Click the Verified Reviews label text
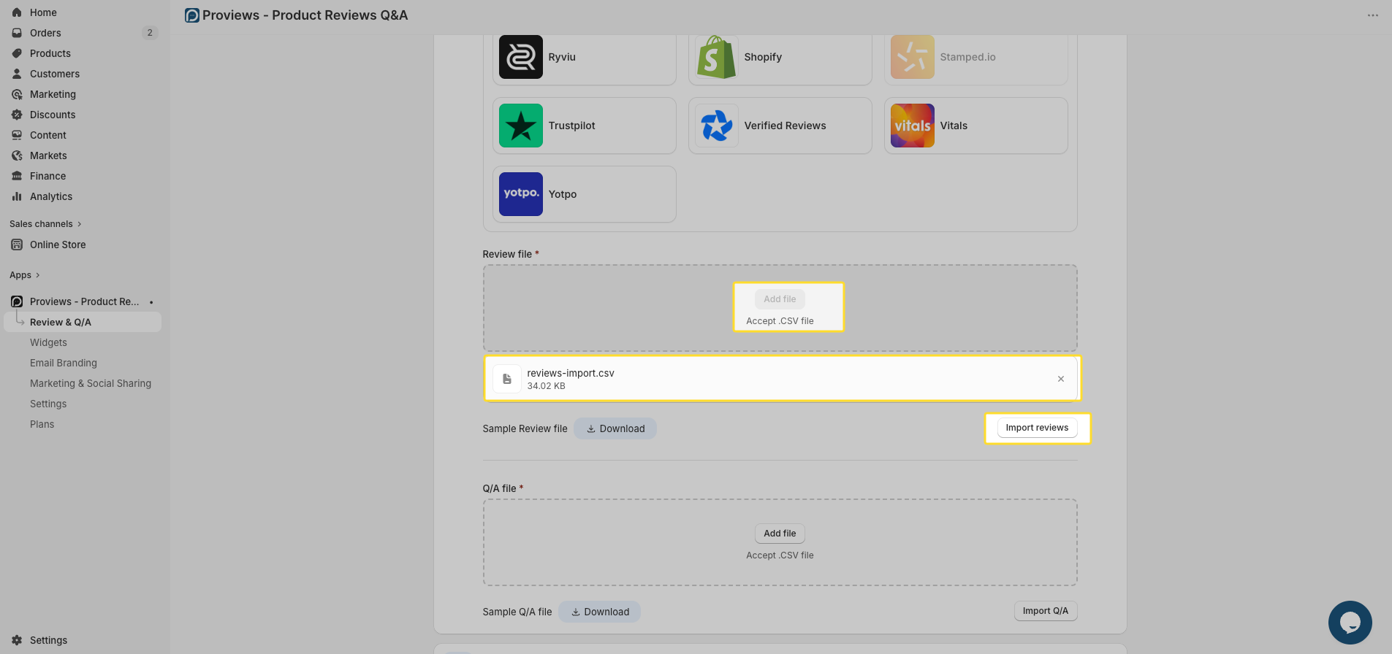Viewport: 1392px width, 654px height. (x=785, y=126)
